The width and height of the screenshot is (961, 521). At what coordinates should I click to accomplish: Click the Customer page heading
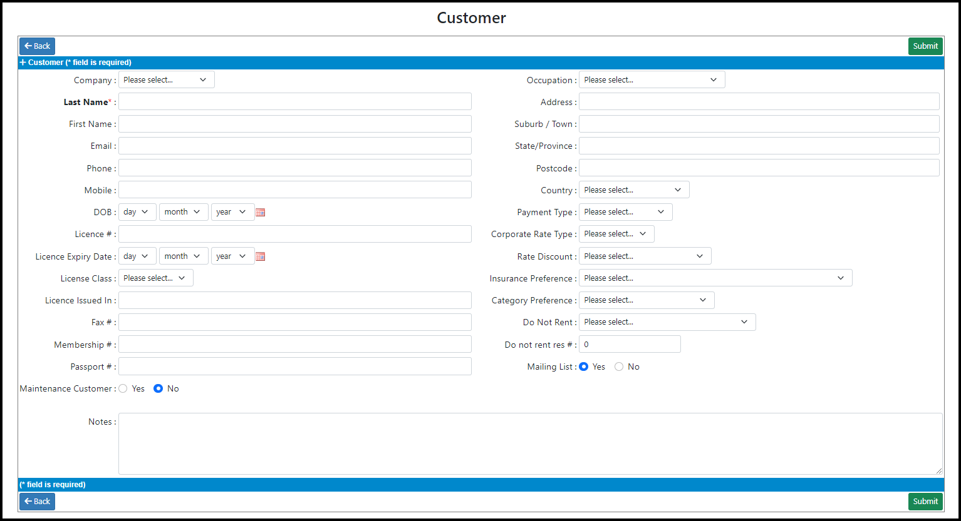tap(471, 18)
